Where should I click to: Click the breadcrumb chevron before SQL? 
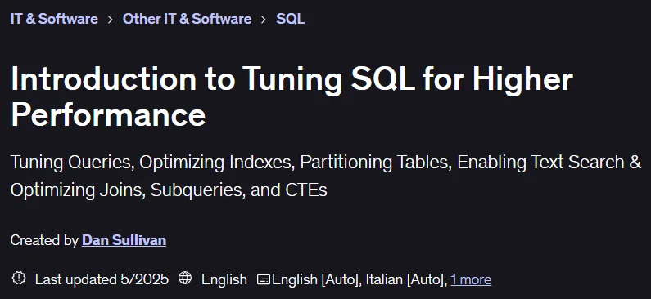click(x=264, y=20)
